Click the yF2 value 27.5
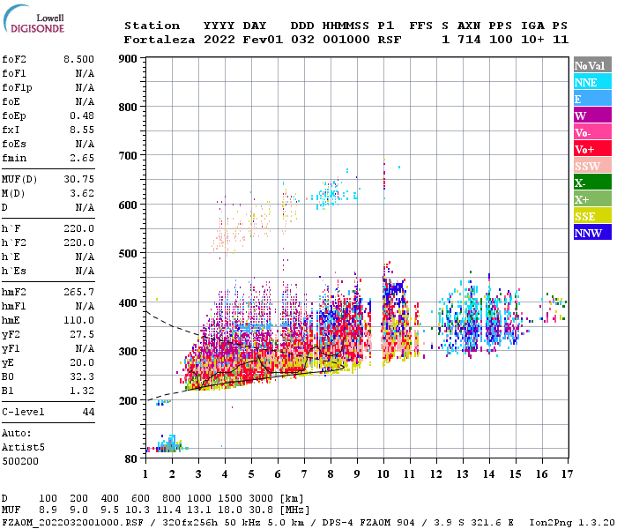617x529 pixels. (x=82, y=334)
